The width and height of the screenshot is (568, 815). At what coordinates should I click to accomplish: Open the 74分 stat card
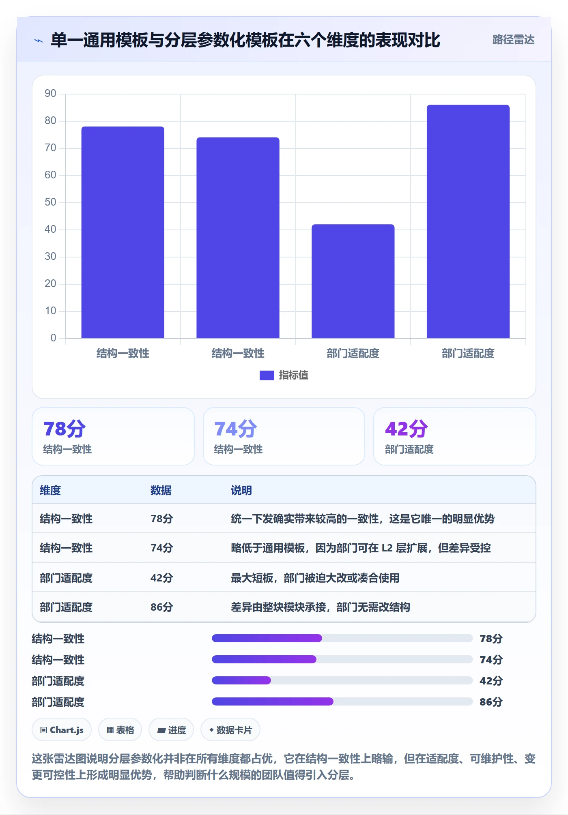[x=284, y=436]
